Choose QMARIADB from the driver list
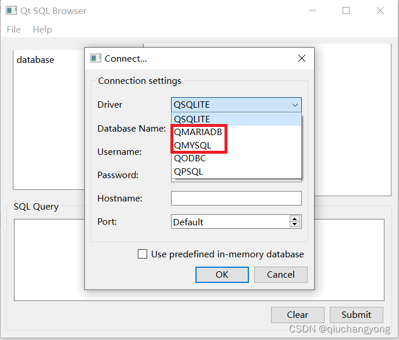399x340 pixels. (236, 132)
